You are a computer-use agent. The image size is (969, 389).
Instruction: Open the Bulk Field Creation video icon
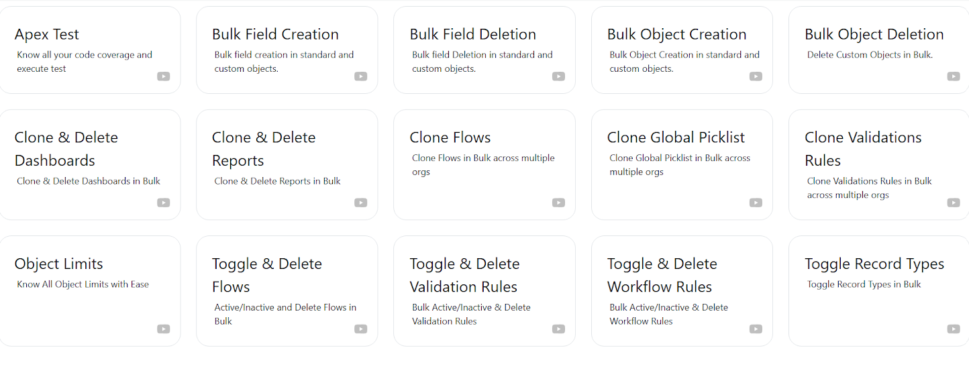(x=361, y=76)
